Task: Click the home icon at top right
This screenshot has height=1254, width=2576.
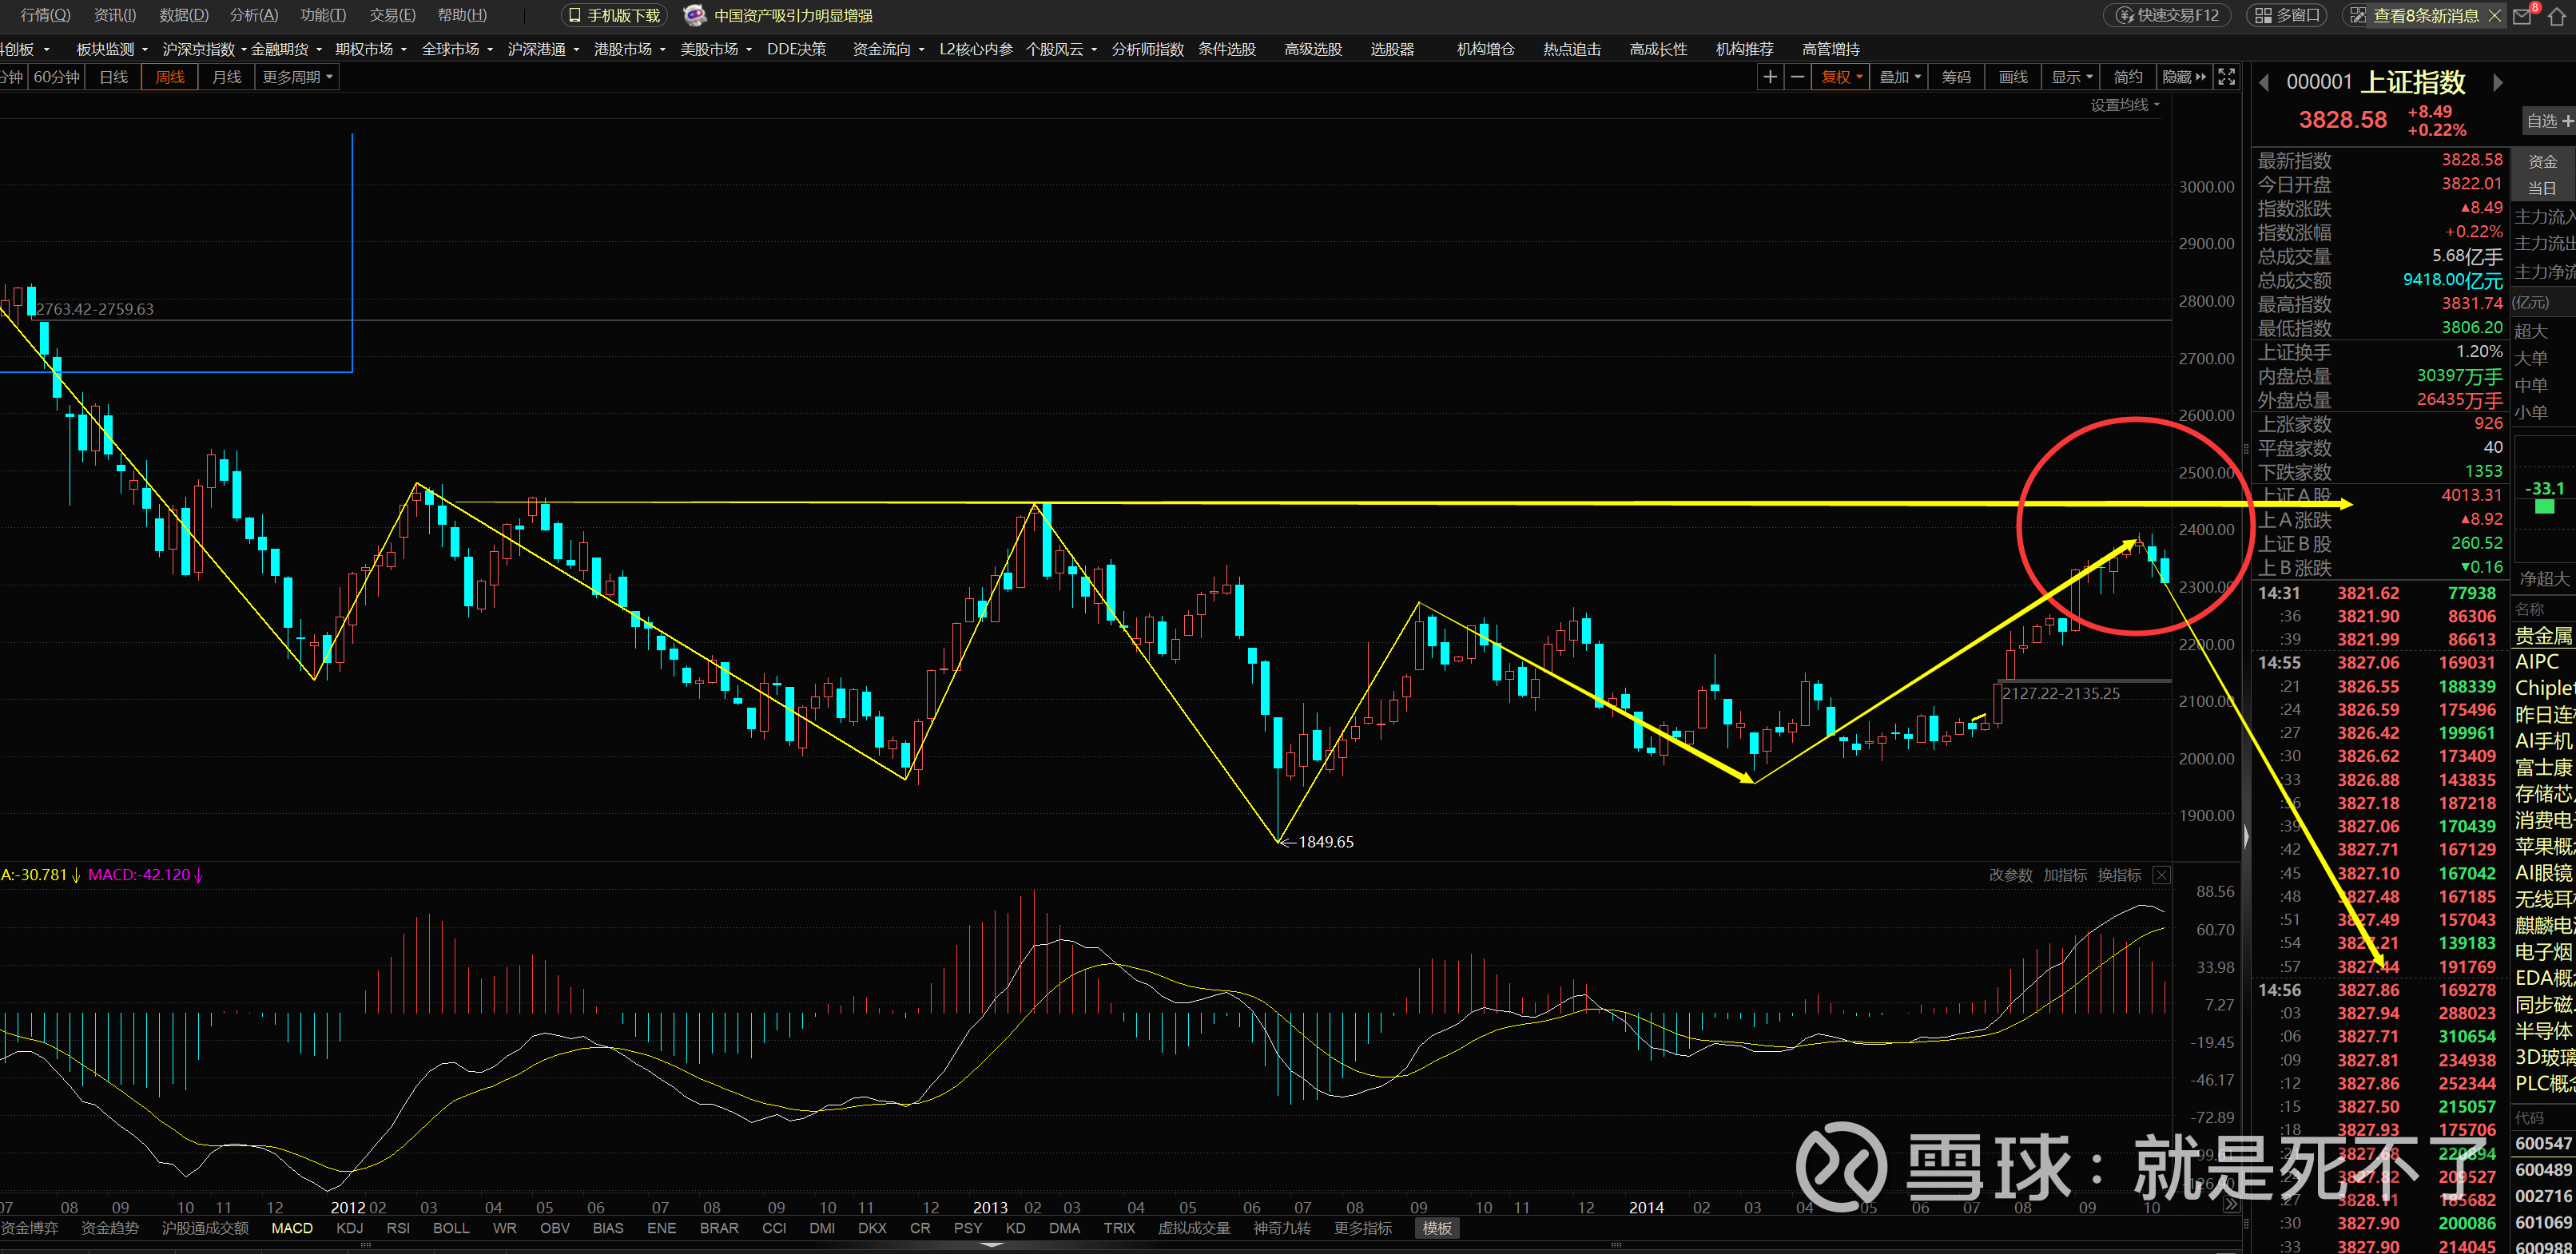Action: coord(2557,16)
